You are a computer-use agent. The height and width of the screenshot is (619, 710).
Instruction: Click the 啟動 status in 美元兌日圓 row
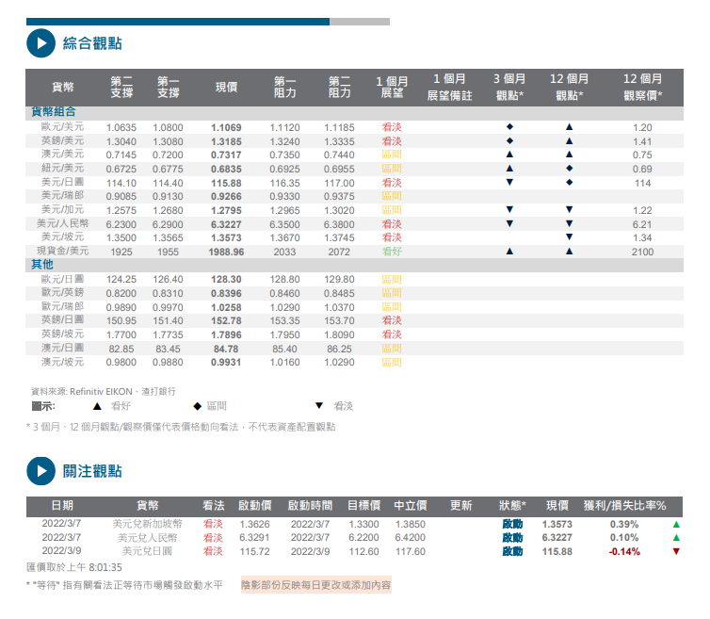tap(512, 551)
